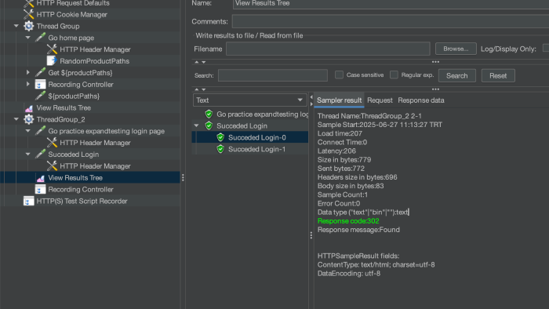549x309 pixels.
Task: Click the Name input field
Action: pos(391,4)
